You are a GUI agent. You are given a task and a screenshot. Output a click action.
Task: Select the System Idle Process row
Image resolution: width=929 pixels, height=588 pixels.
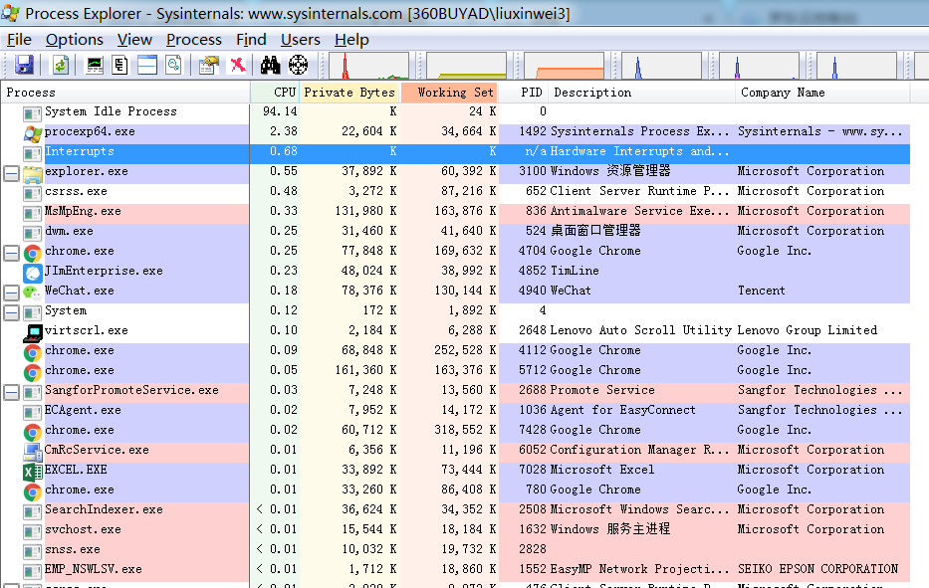tap(455, 111)
